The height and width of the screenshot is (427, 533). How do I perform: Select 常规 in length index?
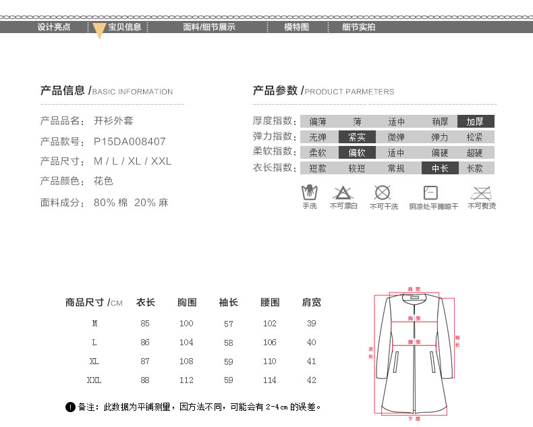click(396, 168)
